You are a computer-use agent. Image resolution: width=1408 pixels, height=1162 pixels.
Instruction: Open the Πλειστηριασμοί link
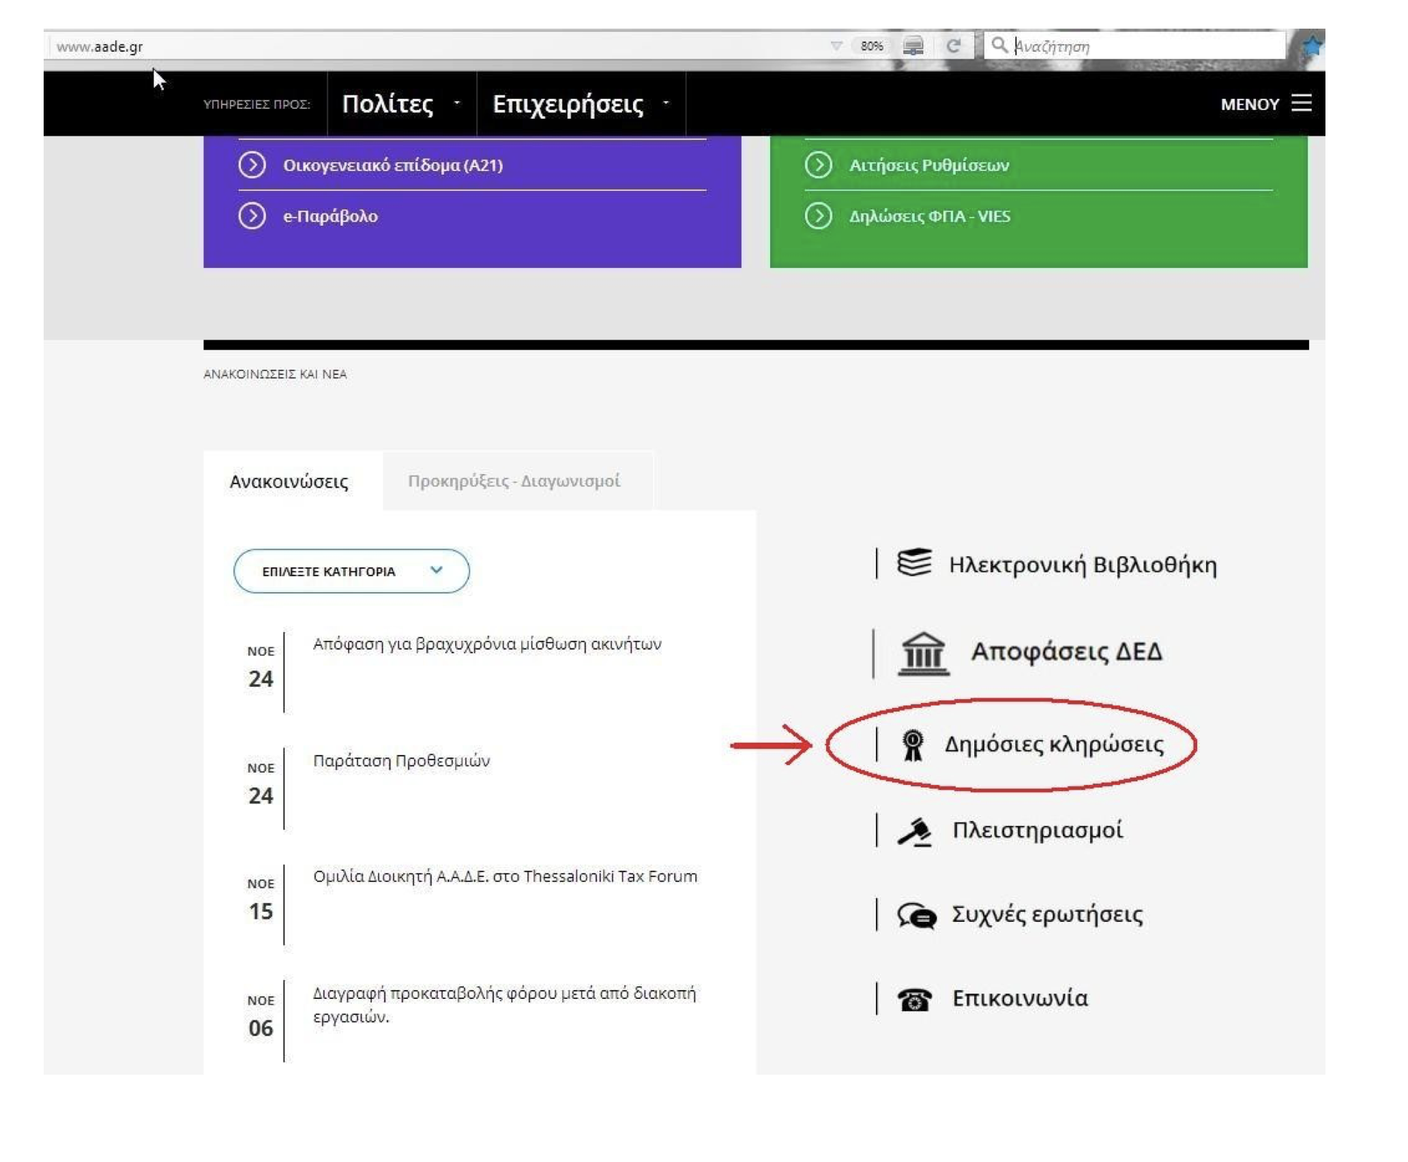(1037, 830)
